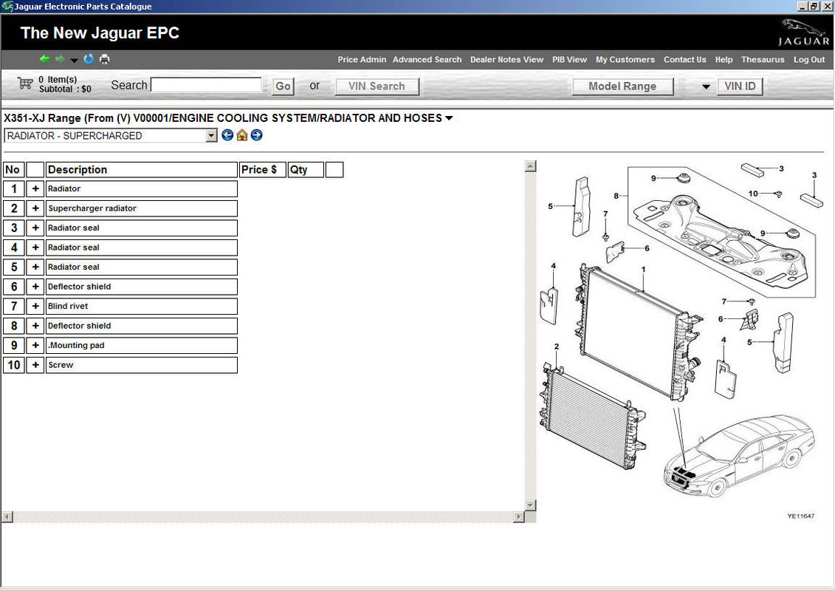Image resolution: width=835 pixels, height=591 pixels.
Task: Click the XJ car illustration in diagram
Action: (x=740, y=456)
